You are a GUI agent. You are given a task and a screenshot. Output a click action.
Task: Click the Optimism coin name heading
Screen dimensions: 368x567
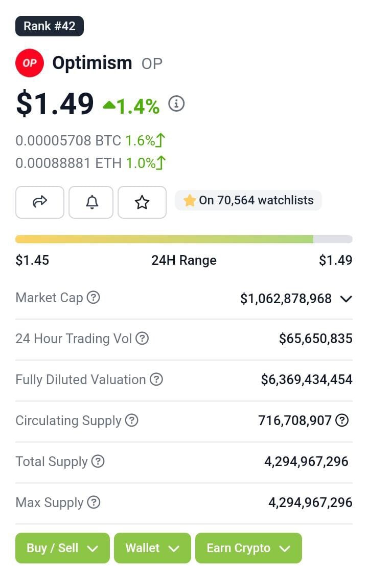[93, 63]
